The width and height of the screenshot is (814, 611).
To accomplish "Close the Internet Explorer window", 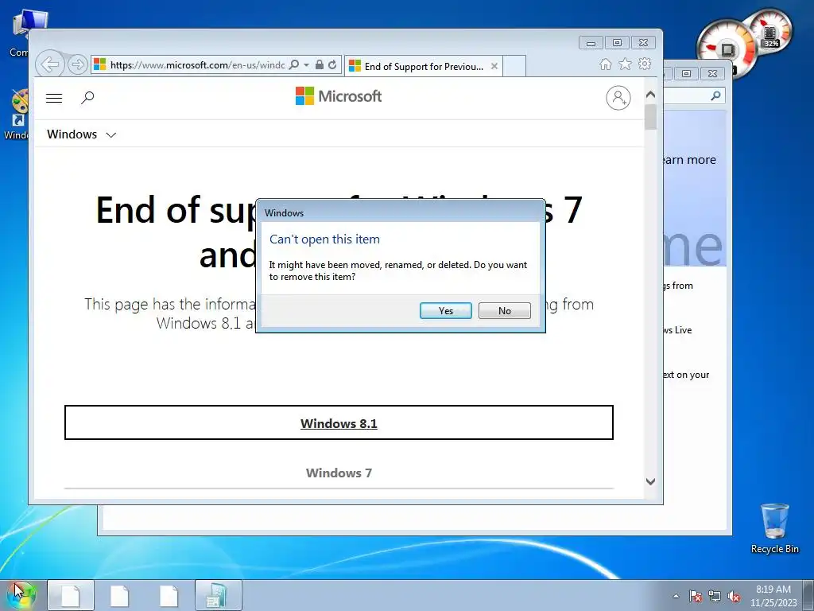I will coord(643,43).
